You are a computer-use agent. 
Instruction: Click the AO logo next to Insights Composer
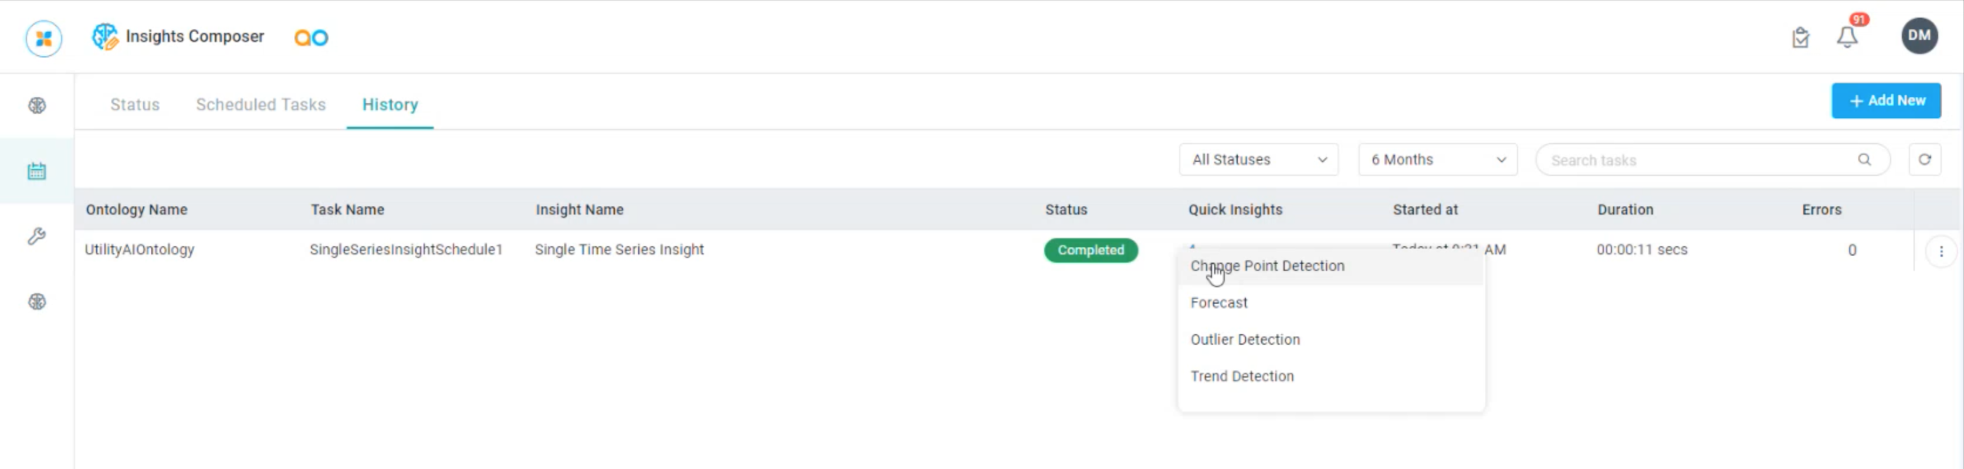[x=310, y=36]
